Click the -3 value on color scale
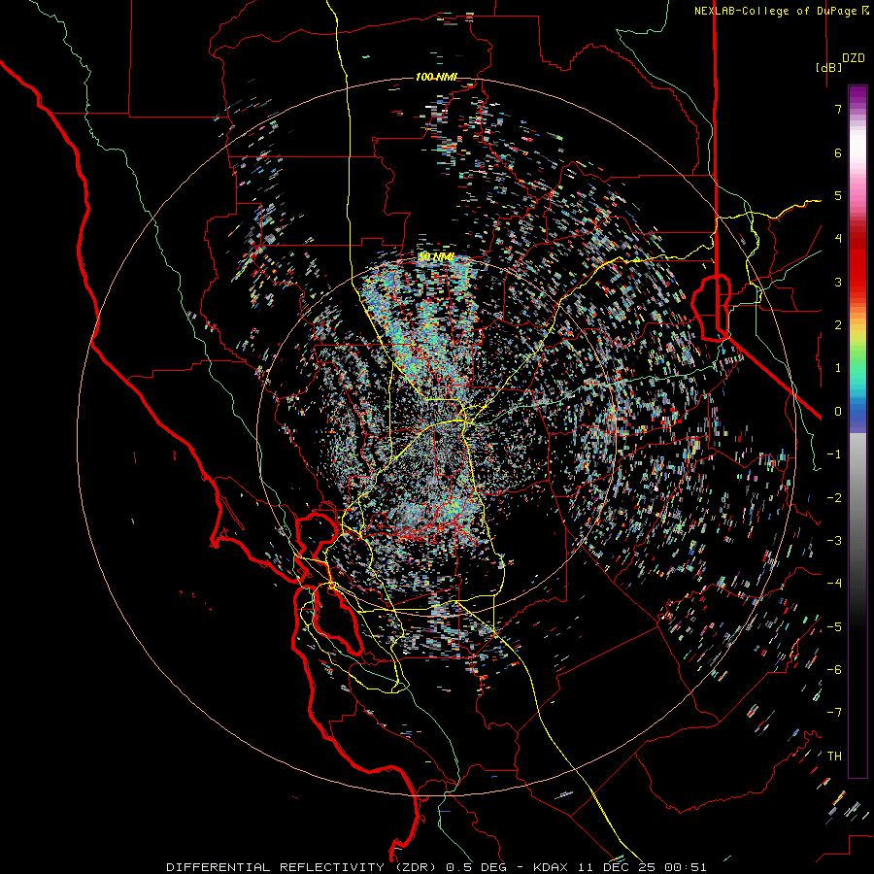Screen dimensions: 874x874 click(x=834, y=540)
